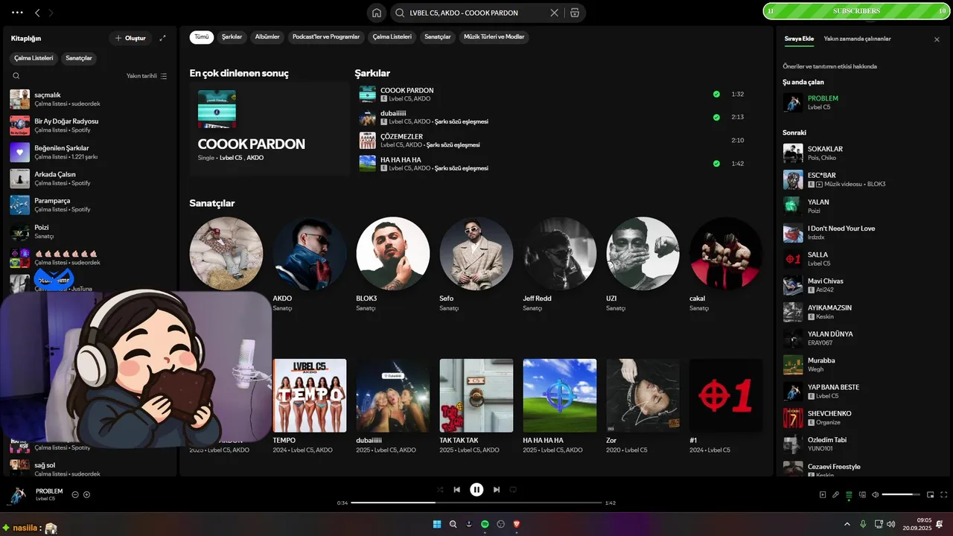Filter library by Çalma Listeleri chip
This screenshot has height=536, width=953.
pos(34,58)
